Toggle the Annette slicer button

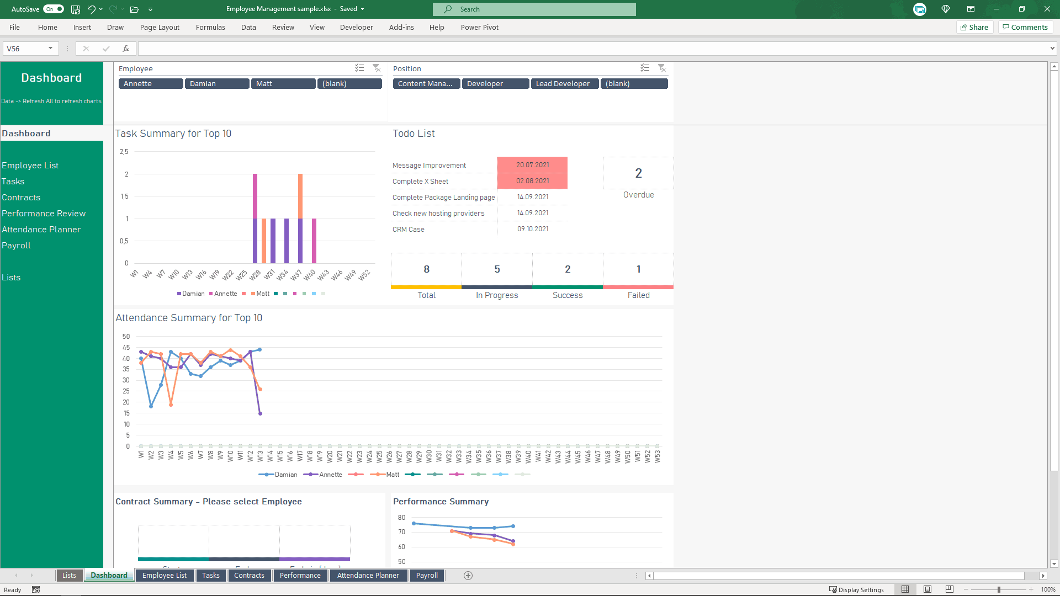tap(151, 84)
